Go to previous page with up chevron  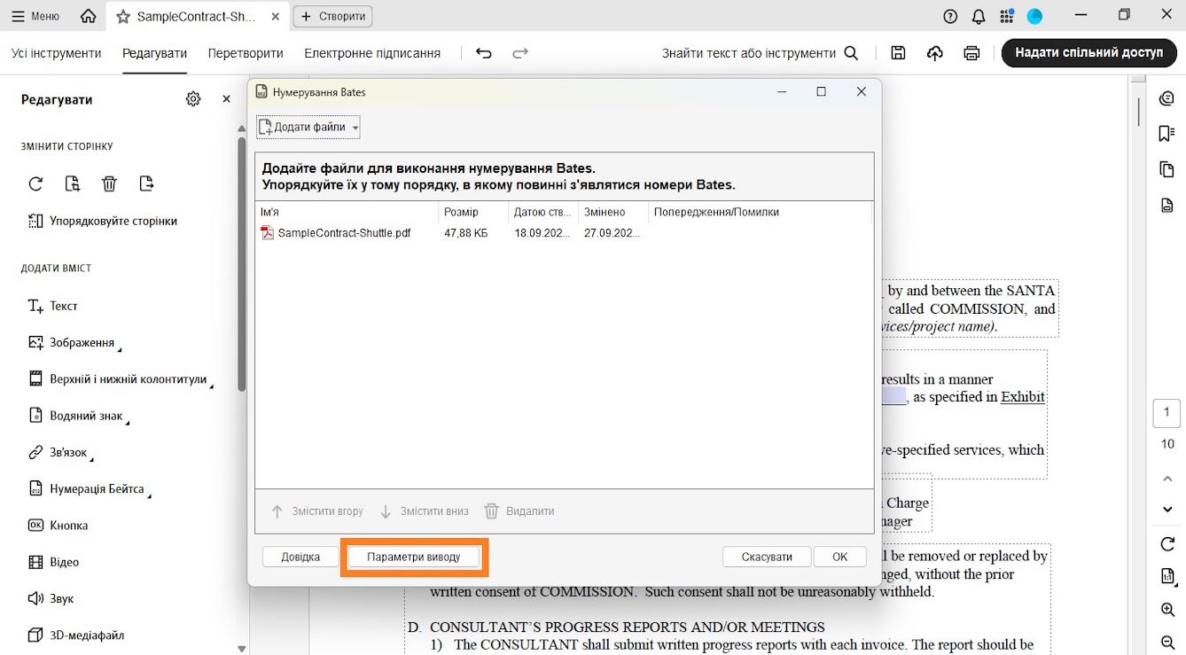[1167, 479]
